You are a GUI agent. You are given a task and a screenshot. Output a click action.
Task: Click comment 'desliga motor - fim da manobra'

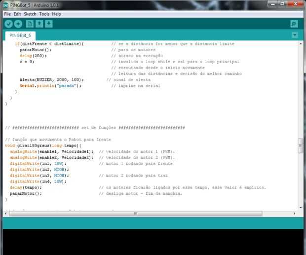[140, 193]
